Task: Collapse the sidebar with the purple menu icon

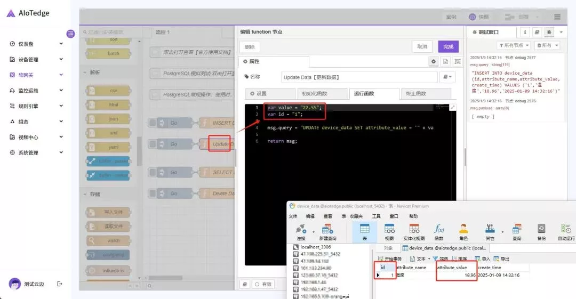Action: click(x=70, y=34)
